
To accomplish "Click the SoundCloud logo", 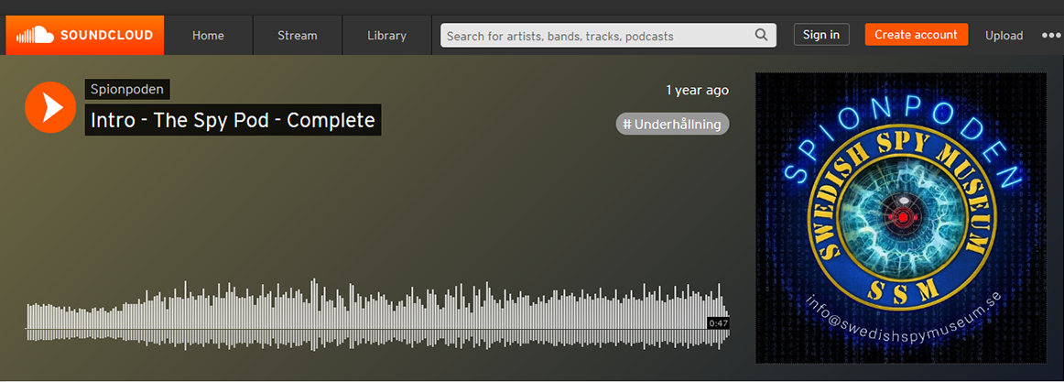I will coord(85,36).
